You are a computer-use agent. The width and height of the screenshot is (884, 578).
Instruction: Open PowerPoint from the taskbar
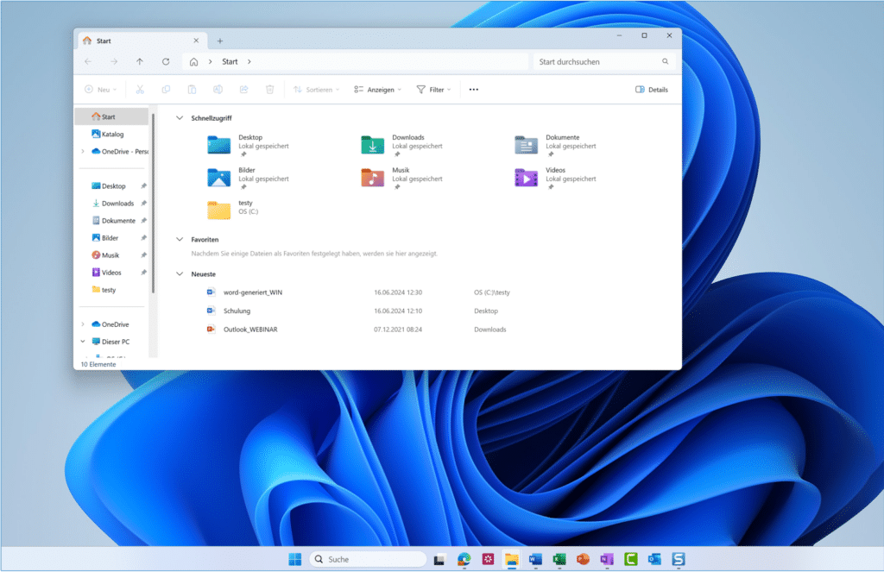(583, 559)
